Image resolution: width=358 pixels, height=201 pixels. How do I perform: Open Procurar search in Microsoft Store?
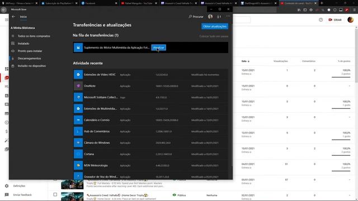tap(196, 16)
